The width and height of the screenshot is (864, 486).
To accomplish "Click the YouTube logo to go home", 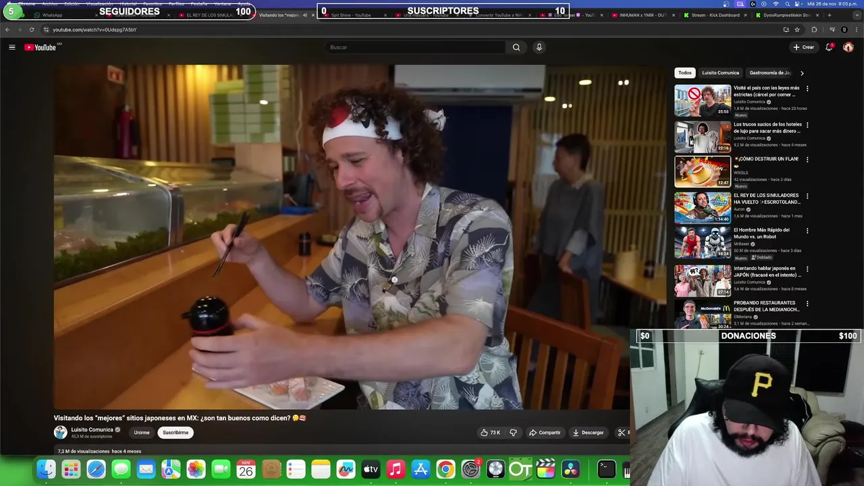I will 40,47.
